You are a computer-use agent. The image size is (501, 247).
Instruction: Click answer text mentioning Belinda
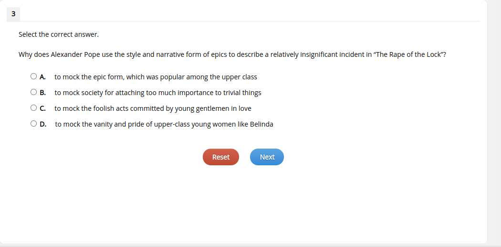tap(164, 124)
